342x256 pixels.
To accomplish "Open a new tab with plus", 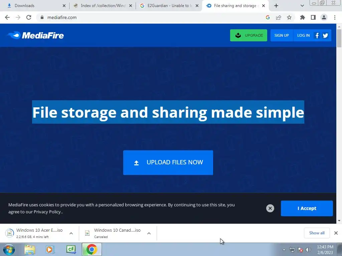I will tap(276, 6).
